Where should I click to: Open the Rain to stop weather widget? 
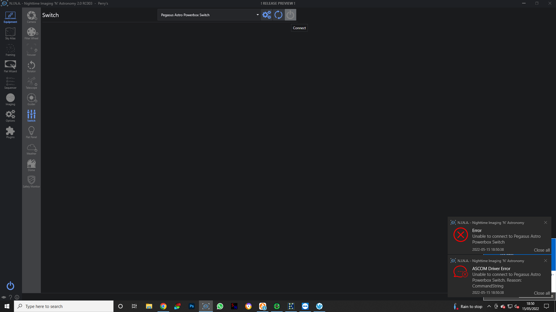pyautogui.click(x=468, y=307)
